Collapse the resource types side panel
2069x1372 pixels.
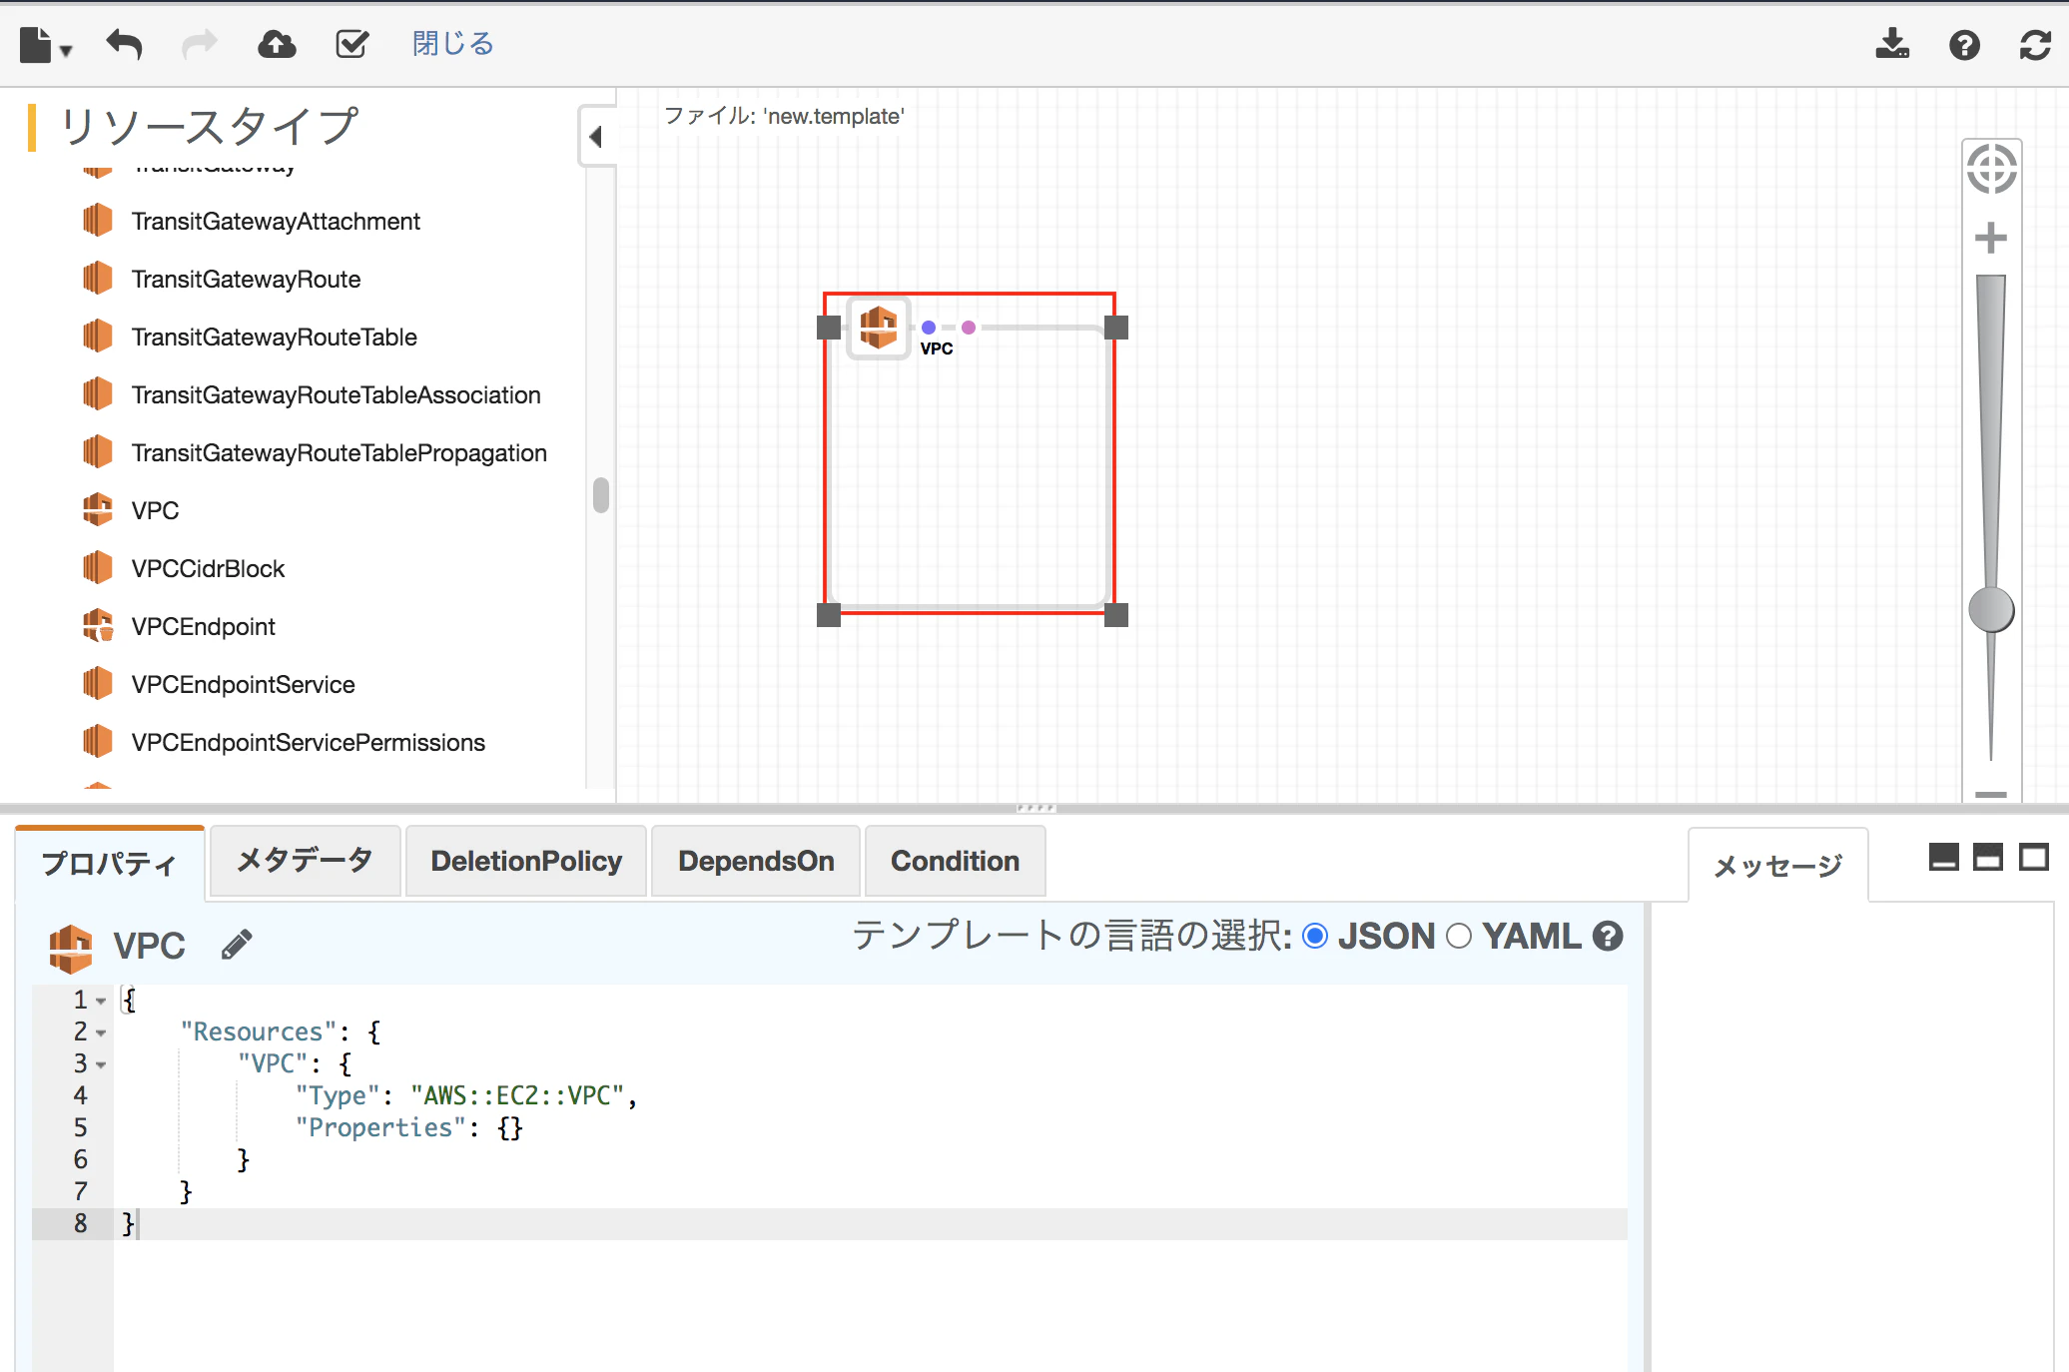point(597,137)
